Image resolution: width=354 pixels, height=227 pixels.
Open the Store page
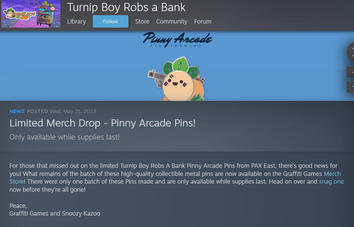coord(142,22)
